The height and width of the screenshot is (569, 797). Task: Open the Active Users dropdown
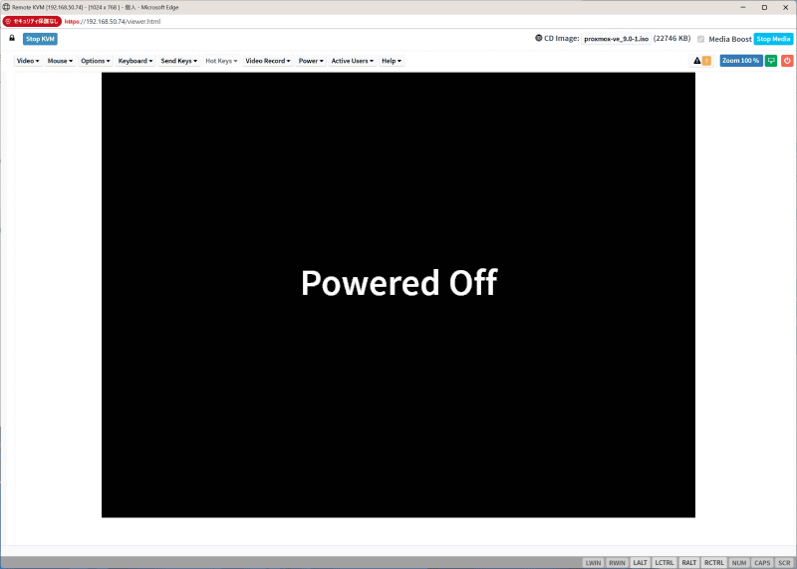coord(352,61)
